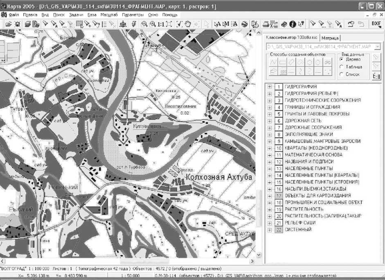The image size is (385, 280).
Task: Click the Кипяковка label on the map
Action: (147, 126)
